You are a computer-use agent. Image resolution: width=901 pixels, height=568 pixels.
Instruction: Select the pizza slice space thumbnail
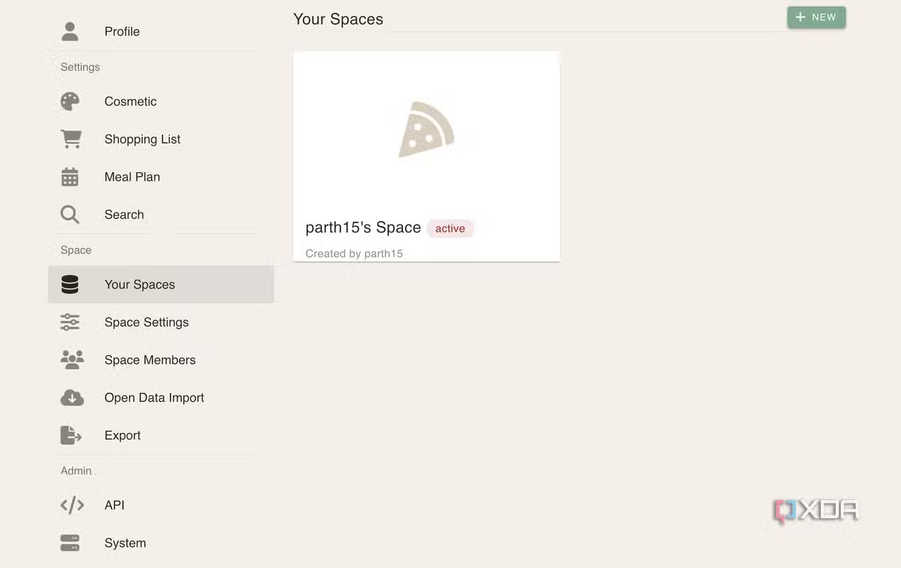point(426,129)
